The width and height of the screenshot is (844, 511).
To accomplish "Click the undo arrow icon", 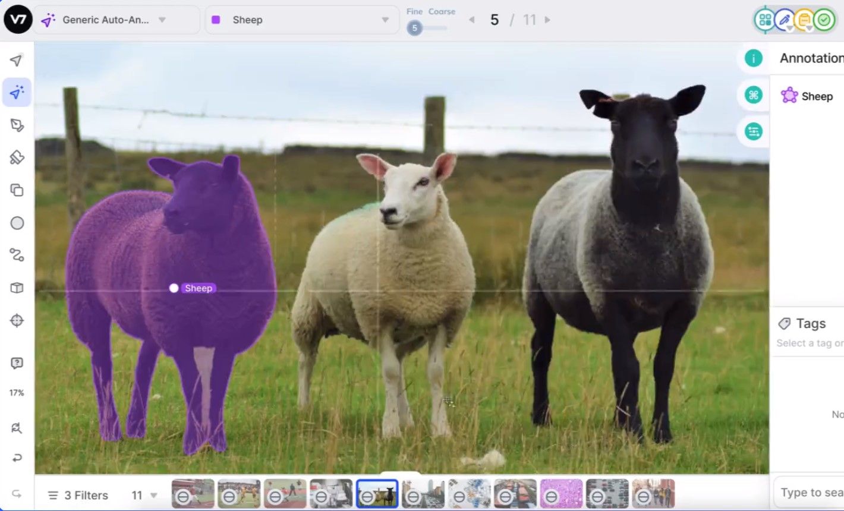I will pos(16,458).
